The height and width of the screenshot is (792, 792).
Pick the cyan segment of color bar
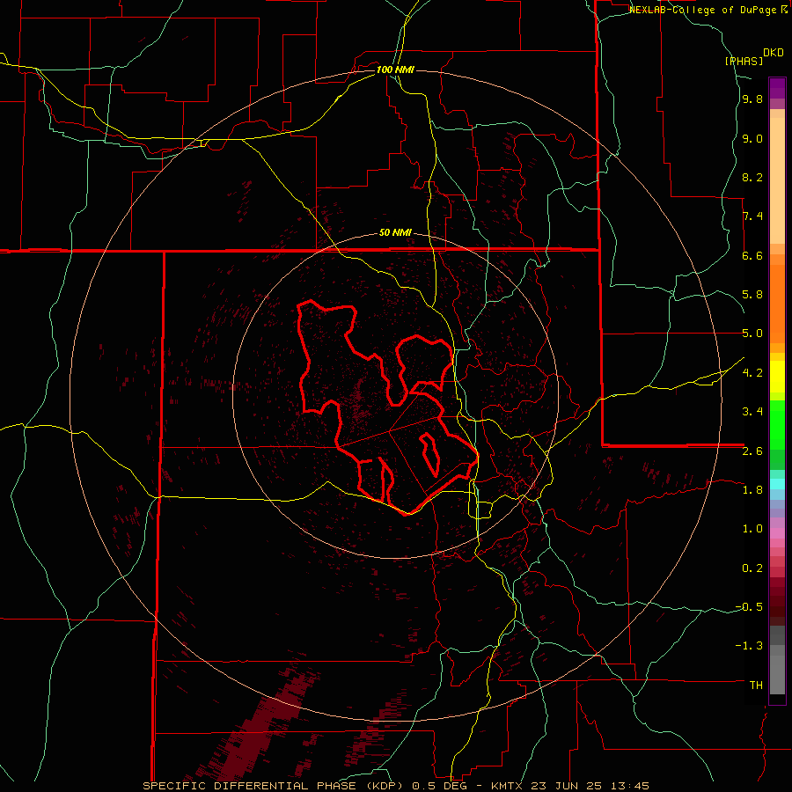pos(777,484)
